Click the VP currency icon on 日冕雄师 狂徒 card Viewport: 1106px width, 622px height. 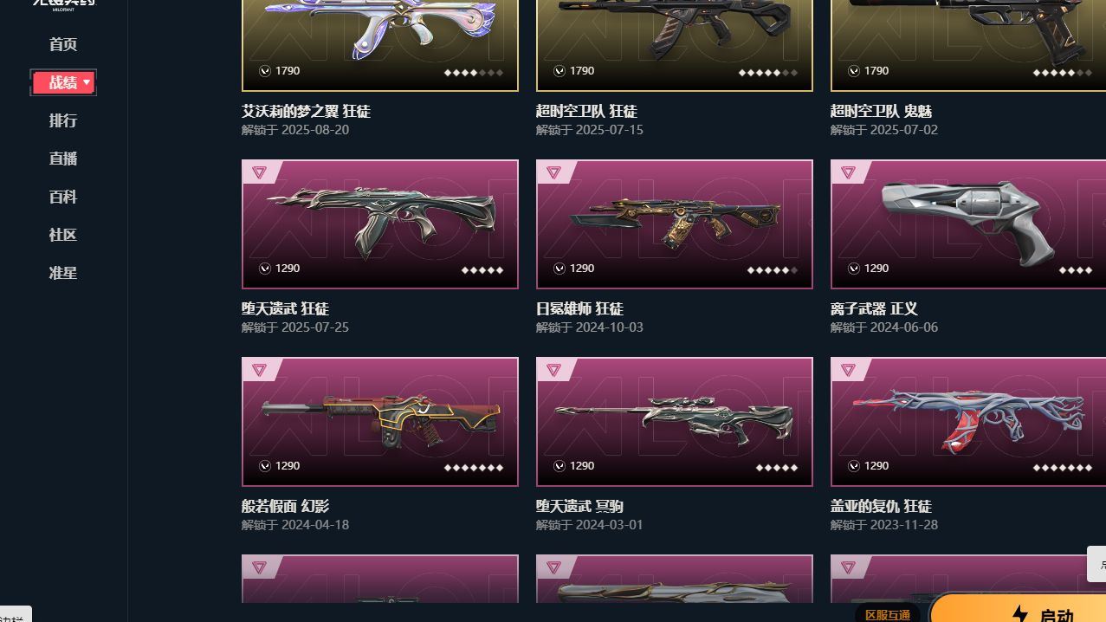point(559,269)
